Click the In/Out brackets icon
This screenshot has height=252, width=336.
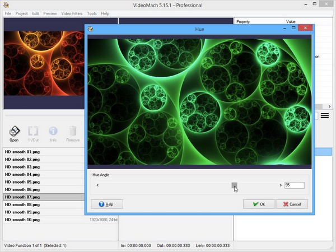[34, 132]
